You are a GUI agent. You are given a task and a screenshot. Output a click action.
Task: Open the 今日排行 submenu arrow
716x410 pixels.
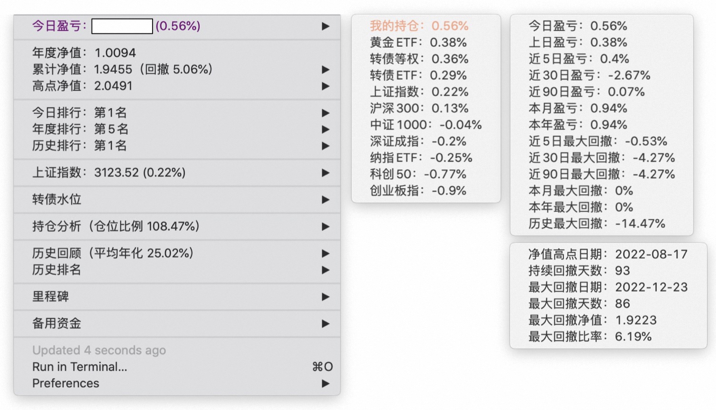326,113
